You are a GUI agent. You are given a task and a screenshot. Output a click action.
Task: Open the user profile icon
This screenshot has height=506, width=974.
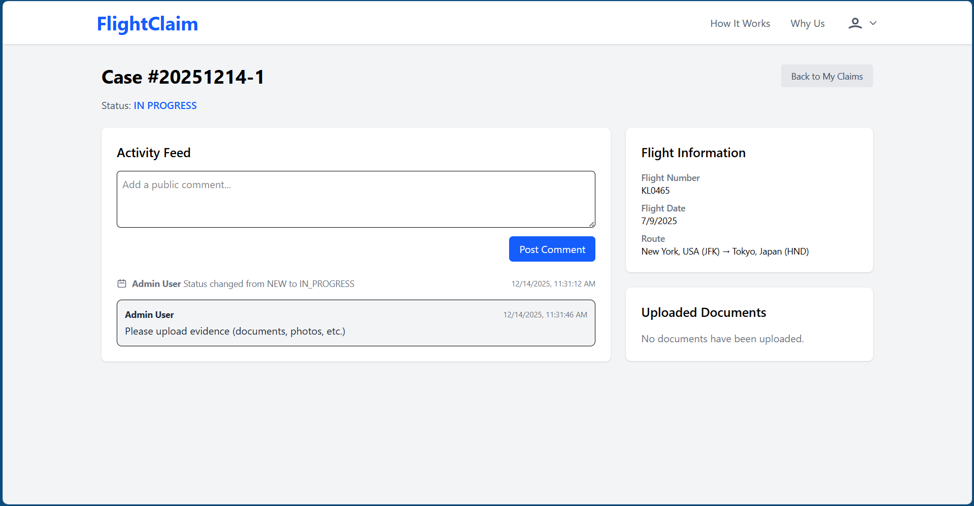click(x=855, y=23)
